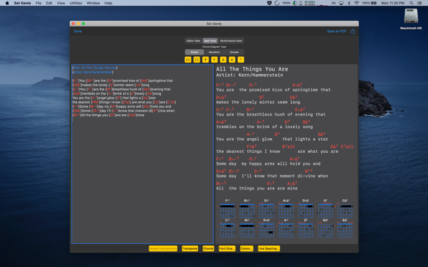This screenshot has width=428, height=267.
Task: Open the File menu
Action: [39, 3]
